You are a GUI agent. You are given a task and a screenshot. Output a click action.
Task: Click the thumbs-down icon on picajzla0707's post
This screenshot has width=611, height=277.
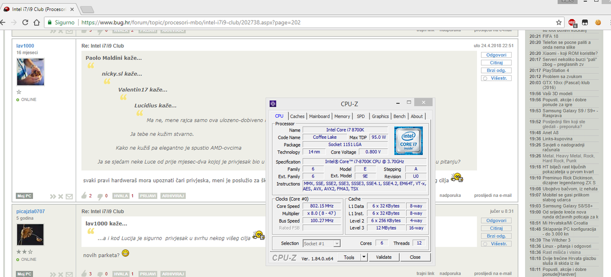pos(100,274)
